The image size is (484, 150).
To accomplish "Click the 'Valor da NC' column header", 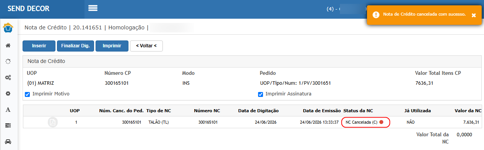I will (468, 111).
